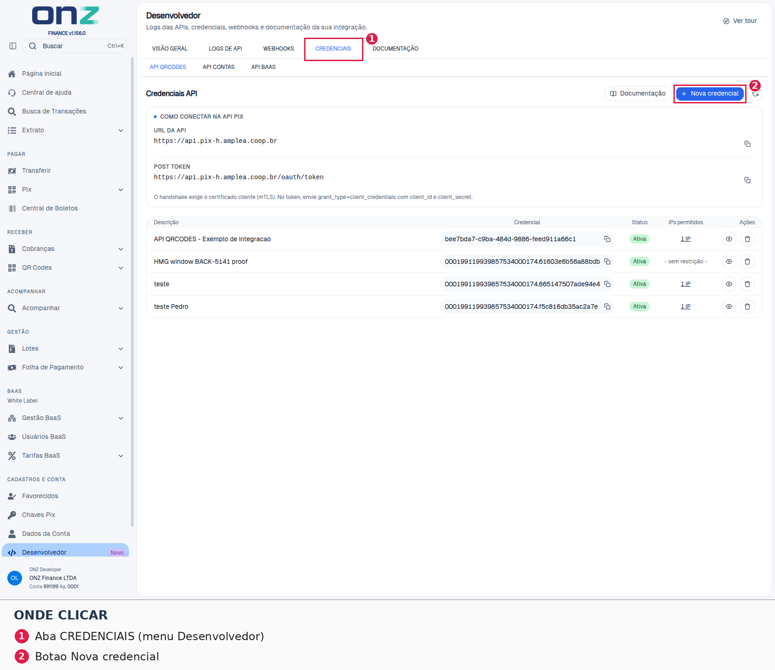Delete the teste Pedro credential
The image size is (775, 670).
[747, 307]
